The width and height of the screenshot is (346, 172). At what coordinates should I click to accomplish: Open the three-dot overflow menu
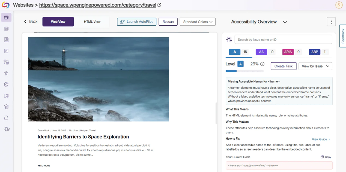coord(331,22)
